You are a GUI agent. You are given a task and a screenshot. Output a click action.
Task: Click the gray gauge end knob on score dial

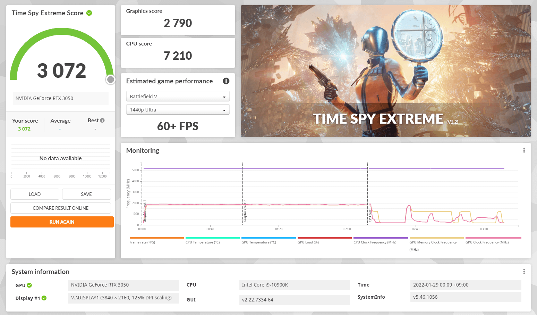tap(111, 80)
